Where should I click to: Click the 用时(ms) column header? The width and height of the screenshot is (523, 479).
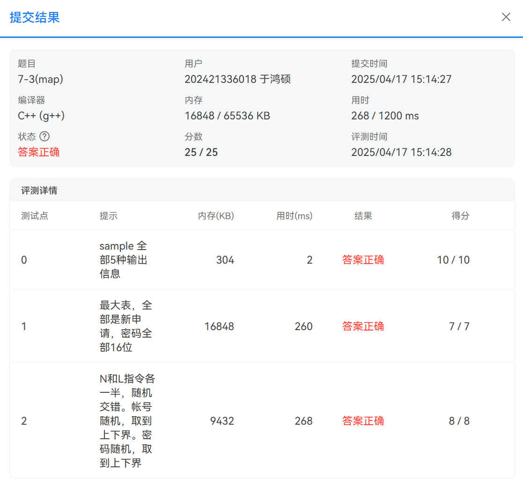pos(294,216)
